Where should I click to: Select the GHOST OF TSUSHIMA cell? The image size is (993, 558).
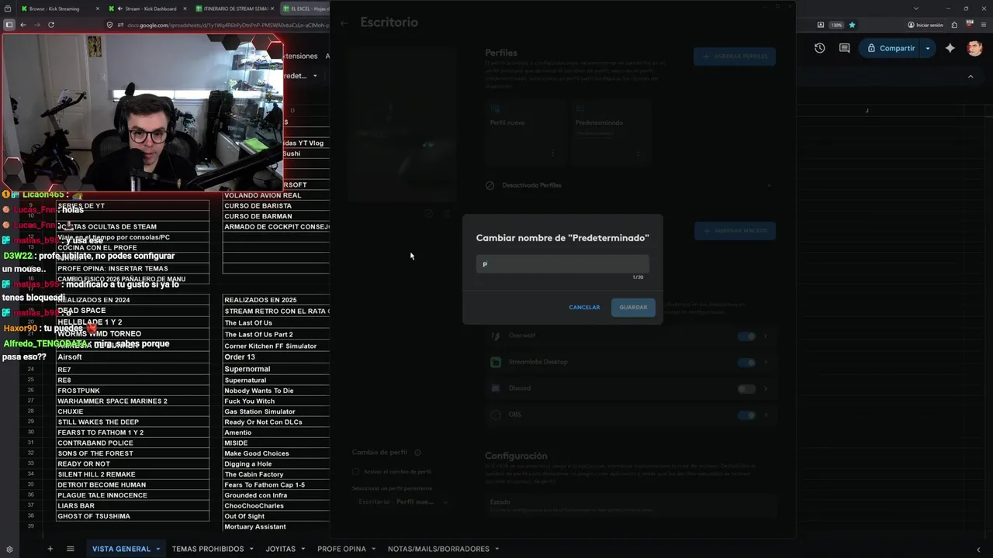coord(133,516)
